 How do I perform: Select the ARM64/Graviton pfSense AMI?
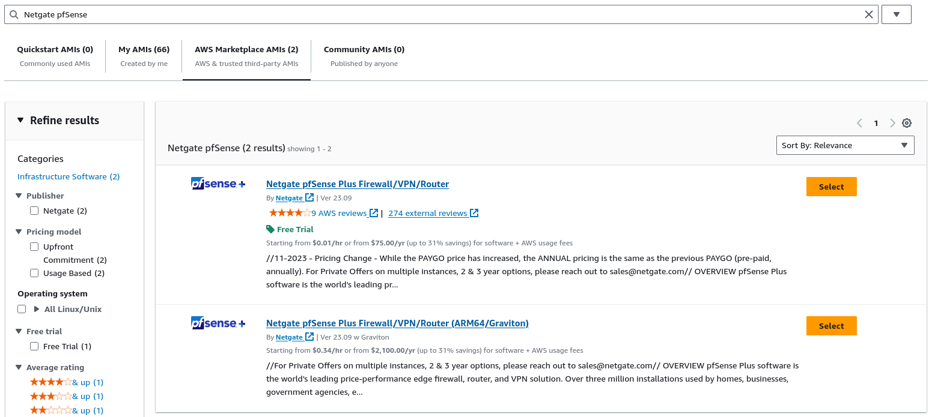coord(831,326)
